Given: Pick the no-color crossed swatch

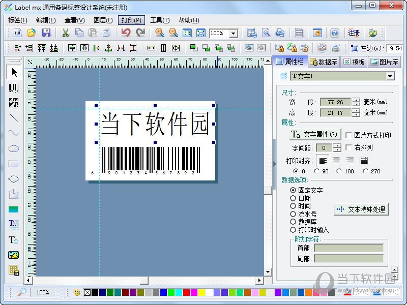Looking at the screenshot, I should 87,293.
